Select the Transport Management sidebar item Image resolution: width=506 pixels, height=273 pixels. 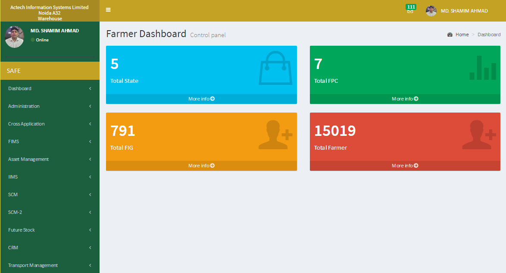[x=50, y=265]
